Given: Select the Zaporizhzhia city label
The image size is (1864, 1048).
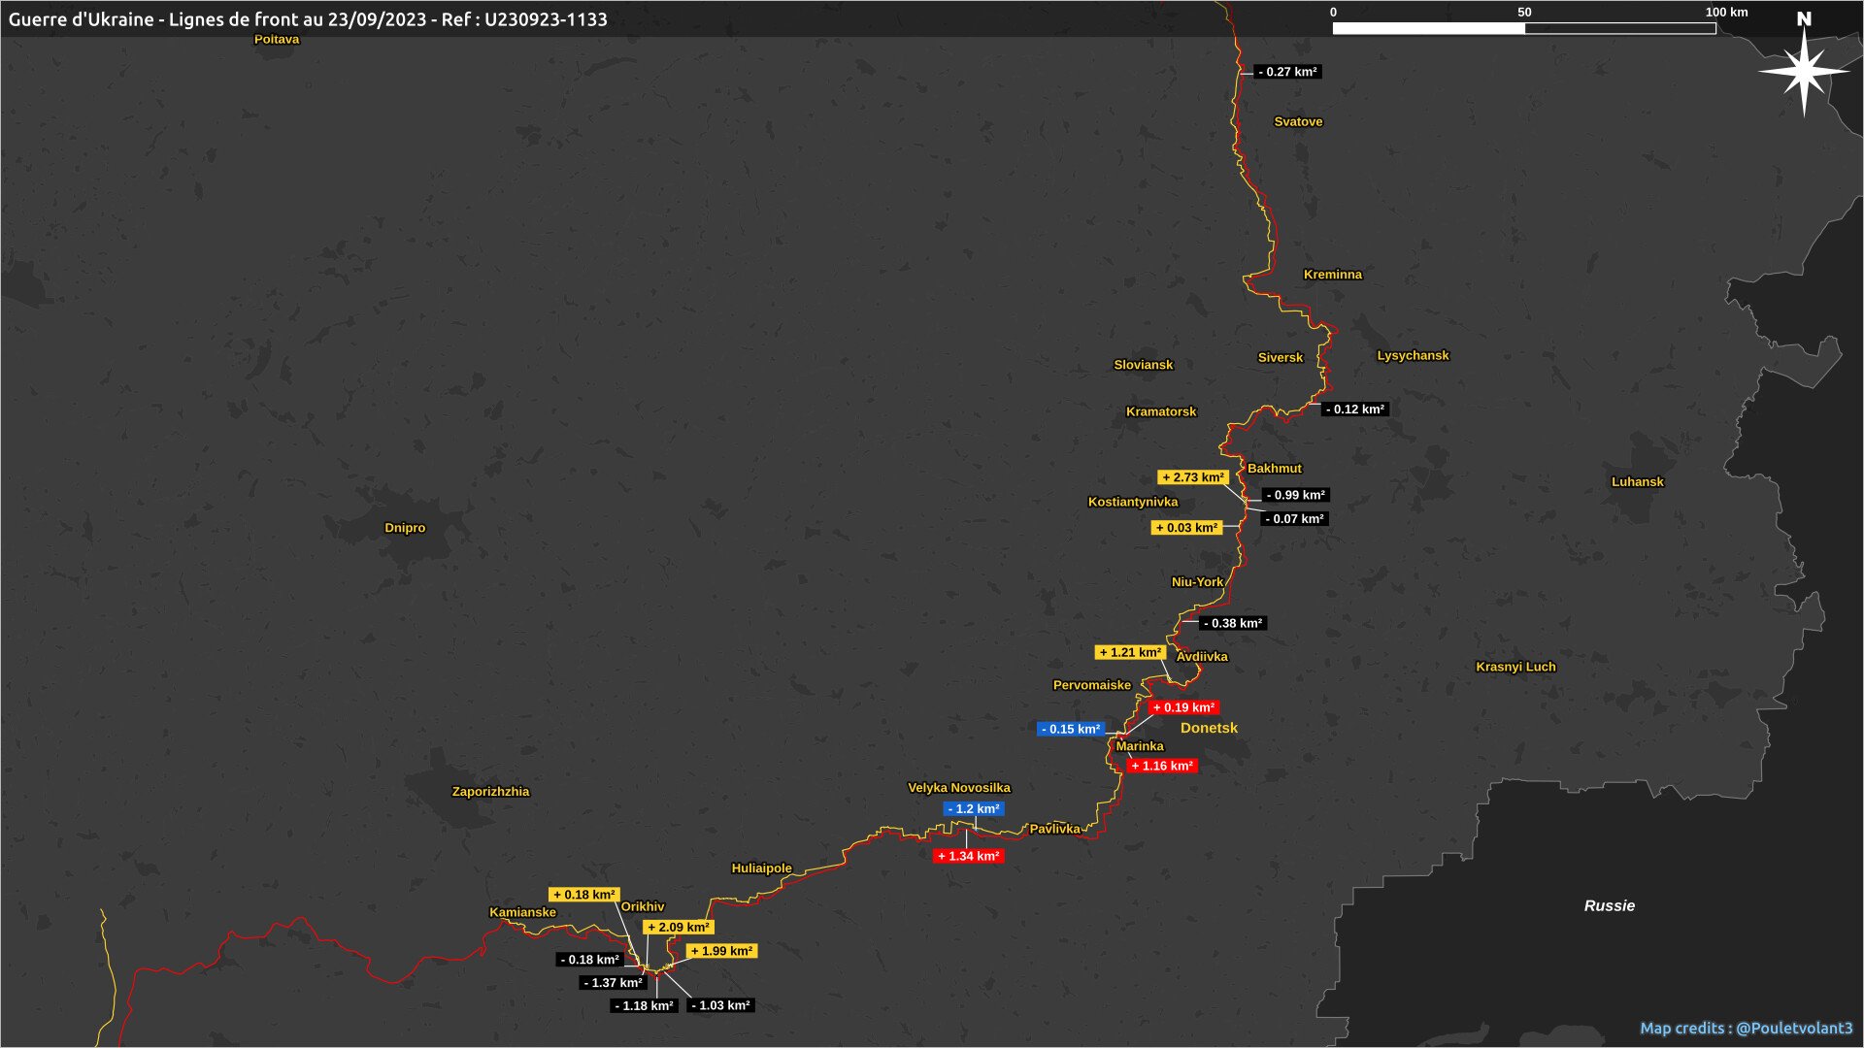Looking at the screenshot, I should (x=490, y=792).
